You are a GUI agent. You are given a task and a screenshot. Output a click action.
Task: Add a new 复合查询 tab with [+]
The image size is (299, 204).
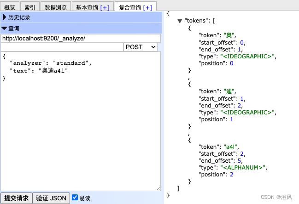148,8
